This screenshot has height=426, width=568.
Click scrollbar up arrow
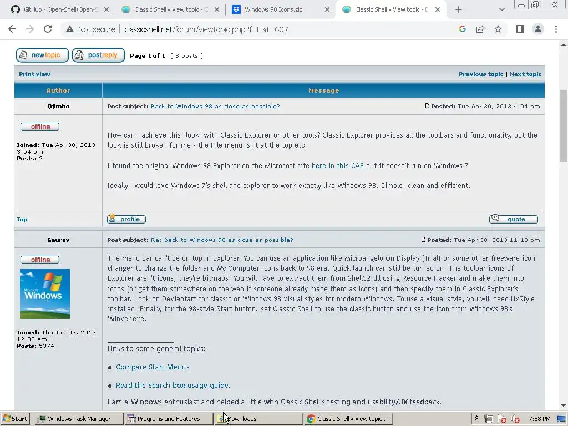click(x=564, y=45)
